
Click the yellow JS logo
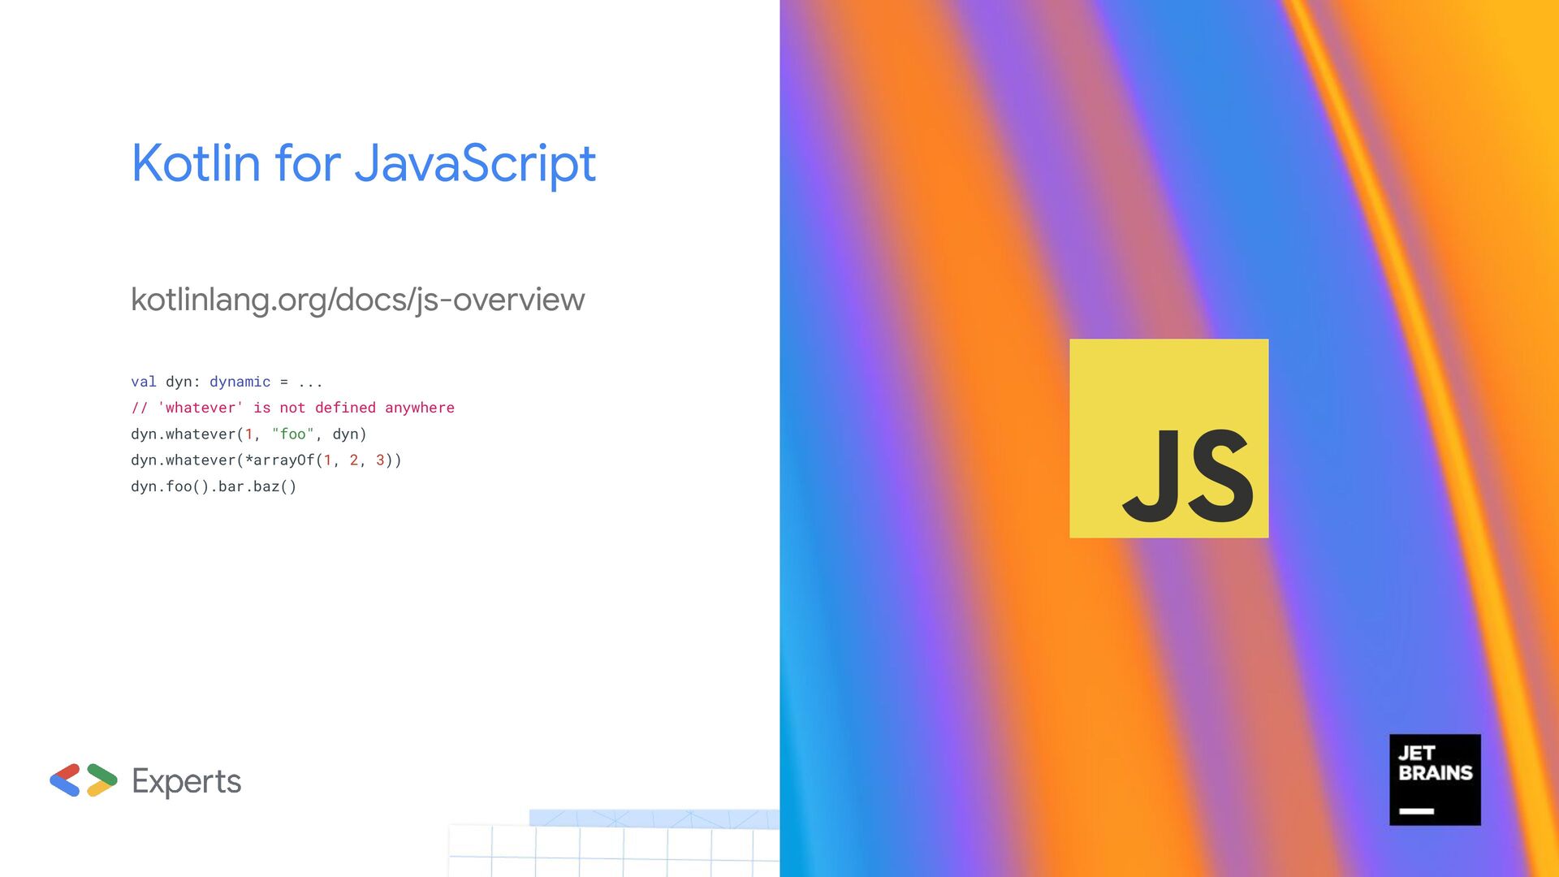[x=1168, y=438]
